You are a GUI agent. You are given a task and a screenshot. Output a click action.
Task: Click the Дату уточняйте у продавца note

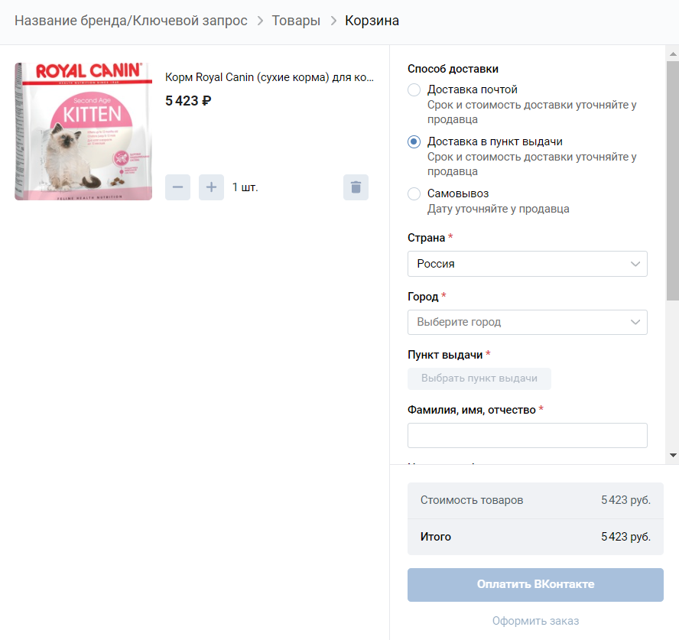pyautogui.click(x=499, y=210)
